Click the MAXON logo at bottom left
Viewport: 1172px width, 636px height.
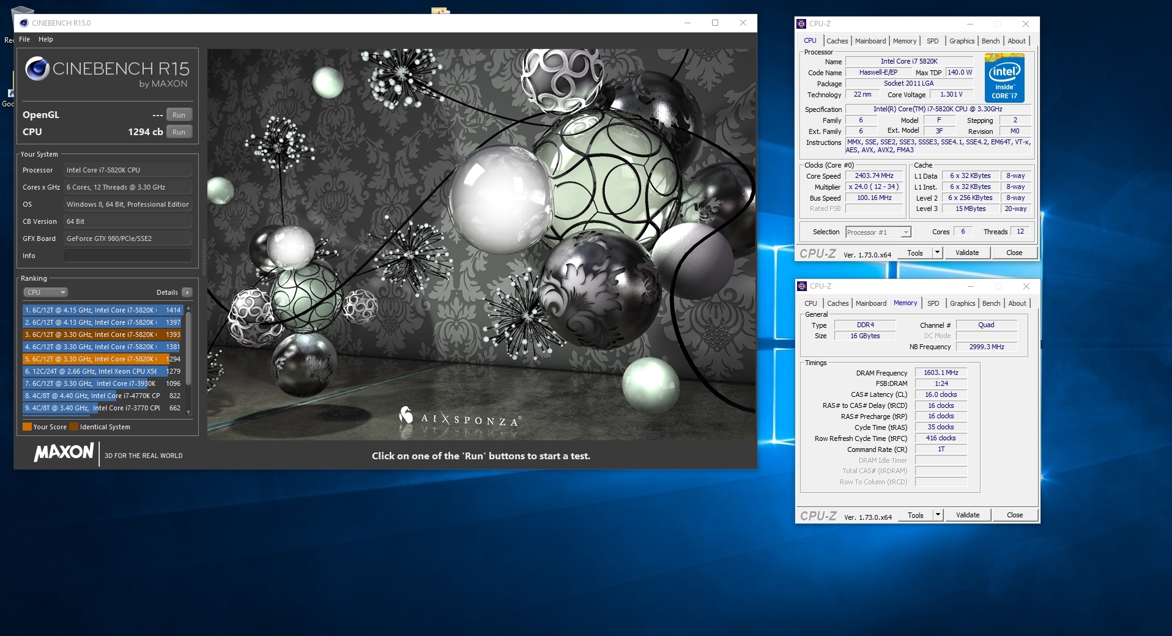pyautogui.click(x=64, y=453)
